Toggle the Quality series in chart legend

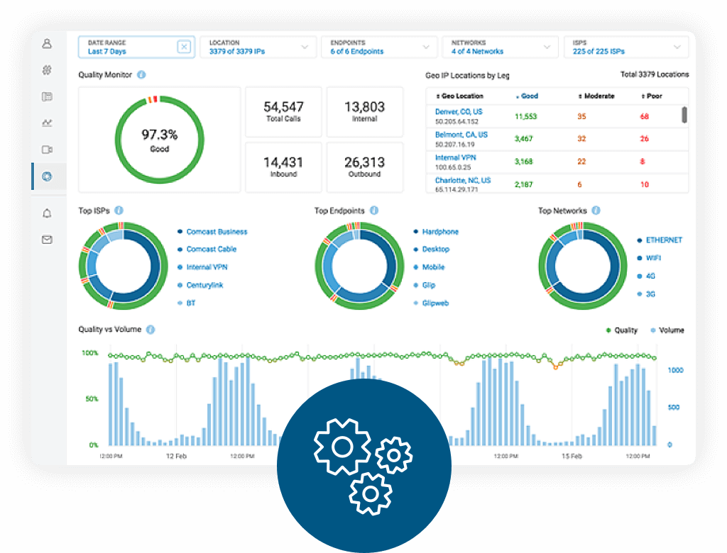[x=622, y=330]
